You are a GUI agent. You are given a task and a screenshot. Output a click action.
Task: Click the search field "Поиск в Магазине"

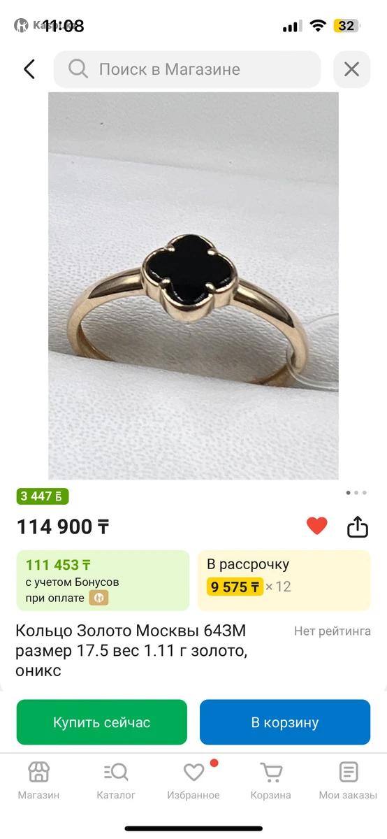pos(187,69)
